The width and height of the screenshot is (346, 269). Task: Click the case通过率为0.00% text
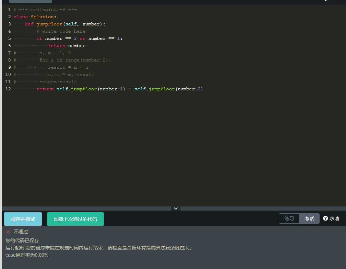[x=27, y=255]
